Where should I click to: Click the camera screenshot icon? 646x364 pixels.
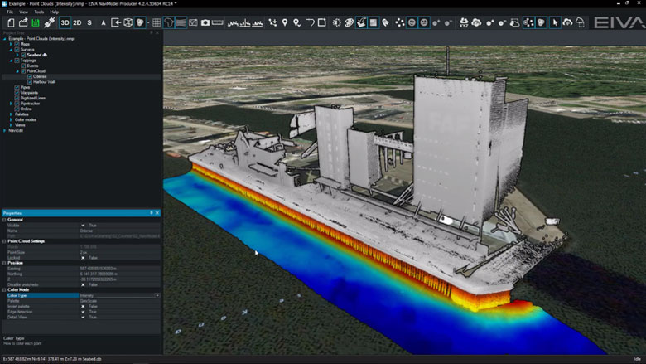205,22
